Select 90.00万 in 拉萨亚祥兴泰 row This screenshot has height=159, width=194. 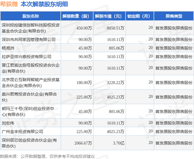coord(85,57)
